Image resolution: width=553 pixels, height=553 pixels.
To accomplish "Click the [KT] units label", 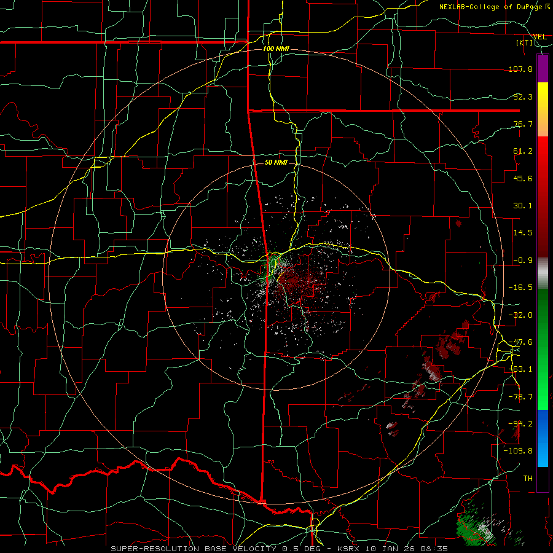I will [524, 42].
